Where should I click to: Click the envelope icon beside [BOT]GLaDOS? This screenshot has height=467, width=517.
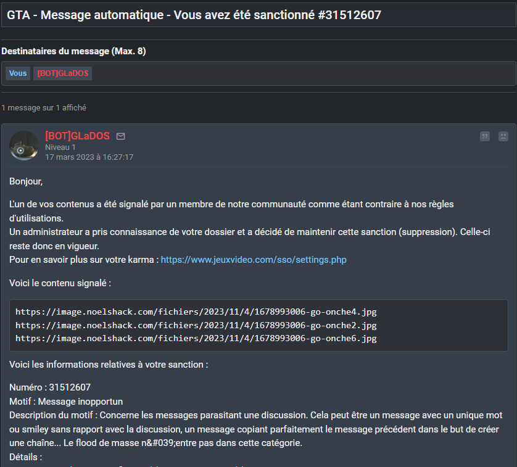pyautogui.click(x=121, y=136)
